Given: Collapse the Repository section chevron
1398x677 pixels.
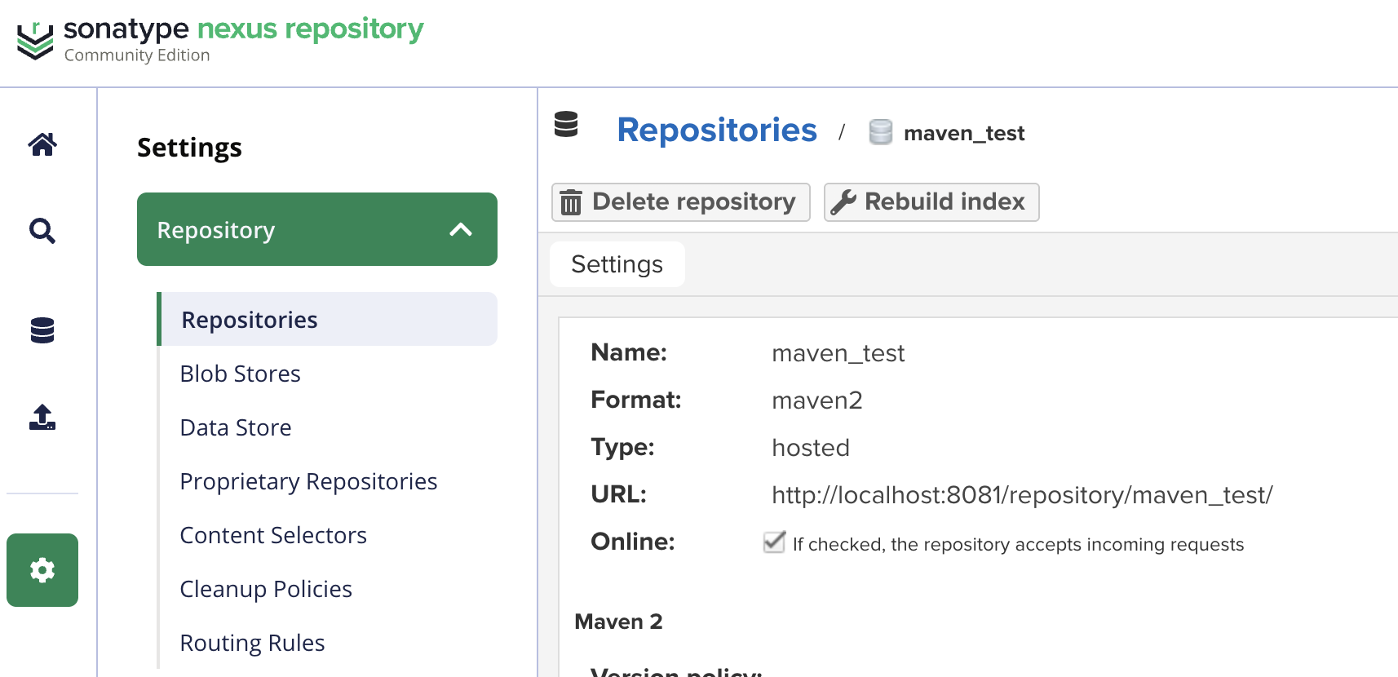Looking at the screenshot, I should (x=461, y=230).
